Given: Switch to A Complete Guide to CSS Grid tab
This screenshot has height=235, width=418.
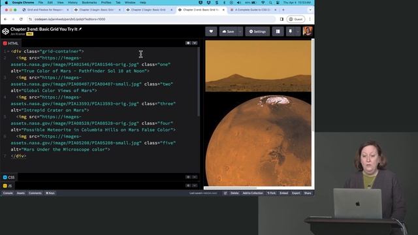Looking at the screenshot, I should 253,10.
